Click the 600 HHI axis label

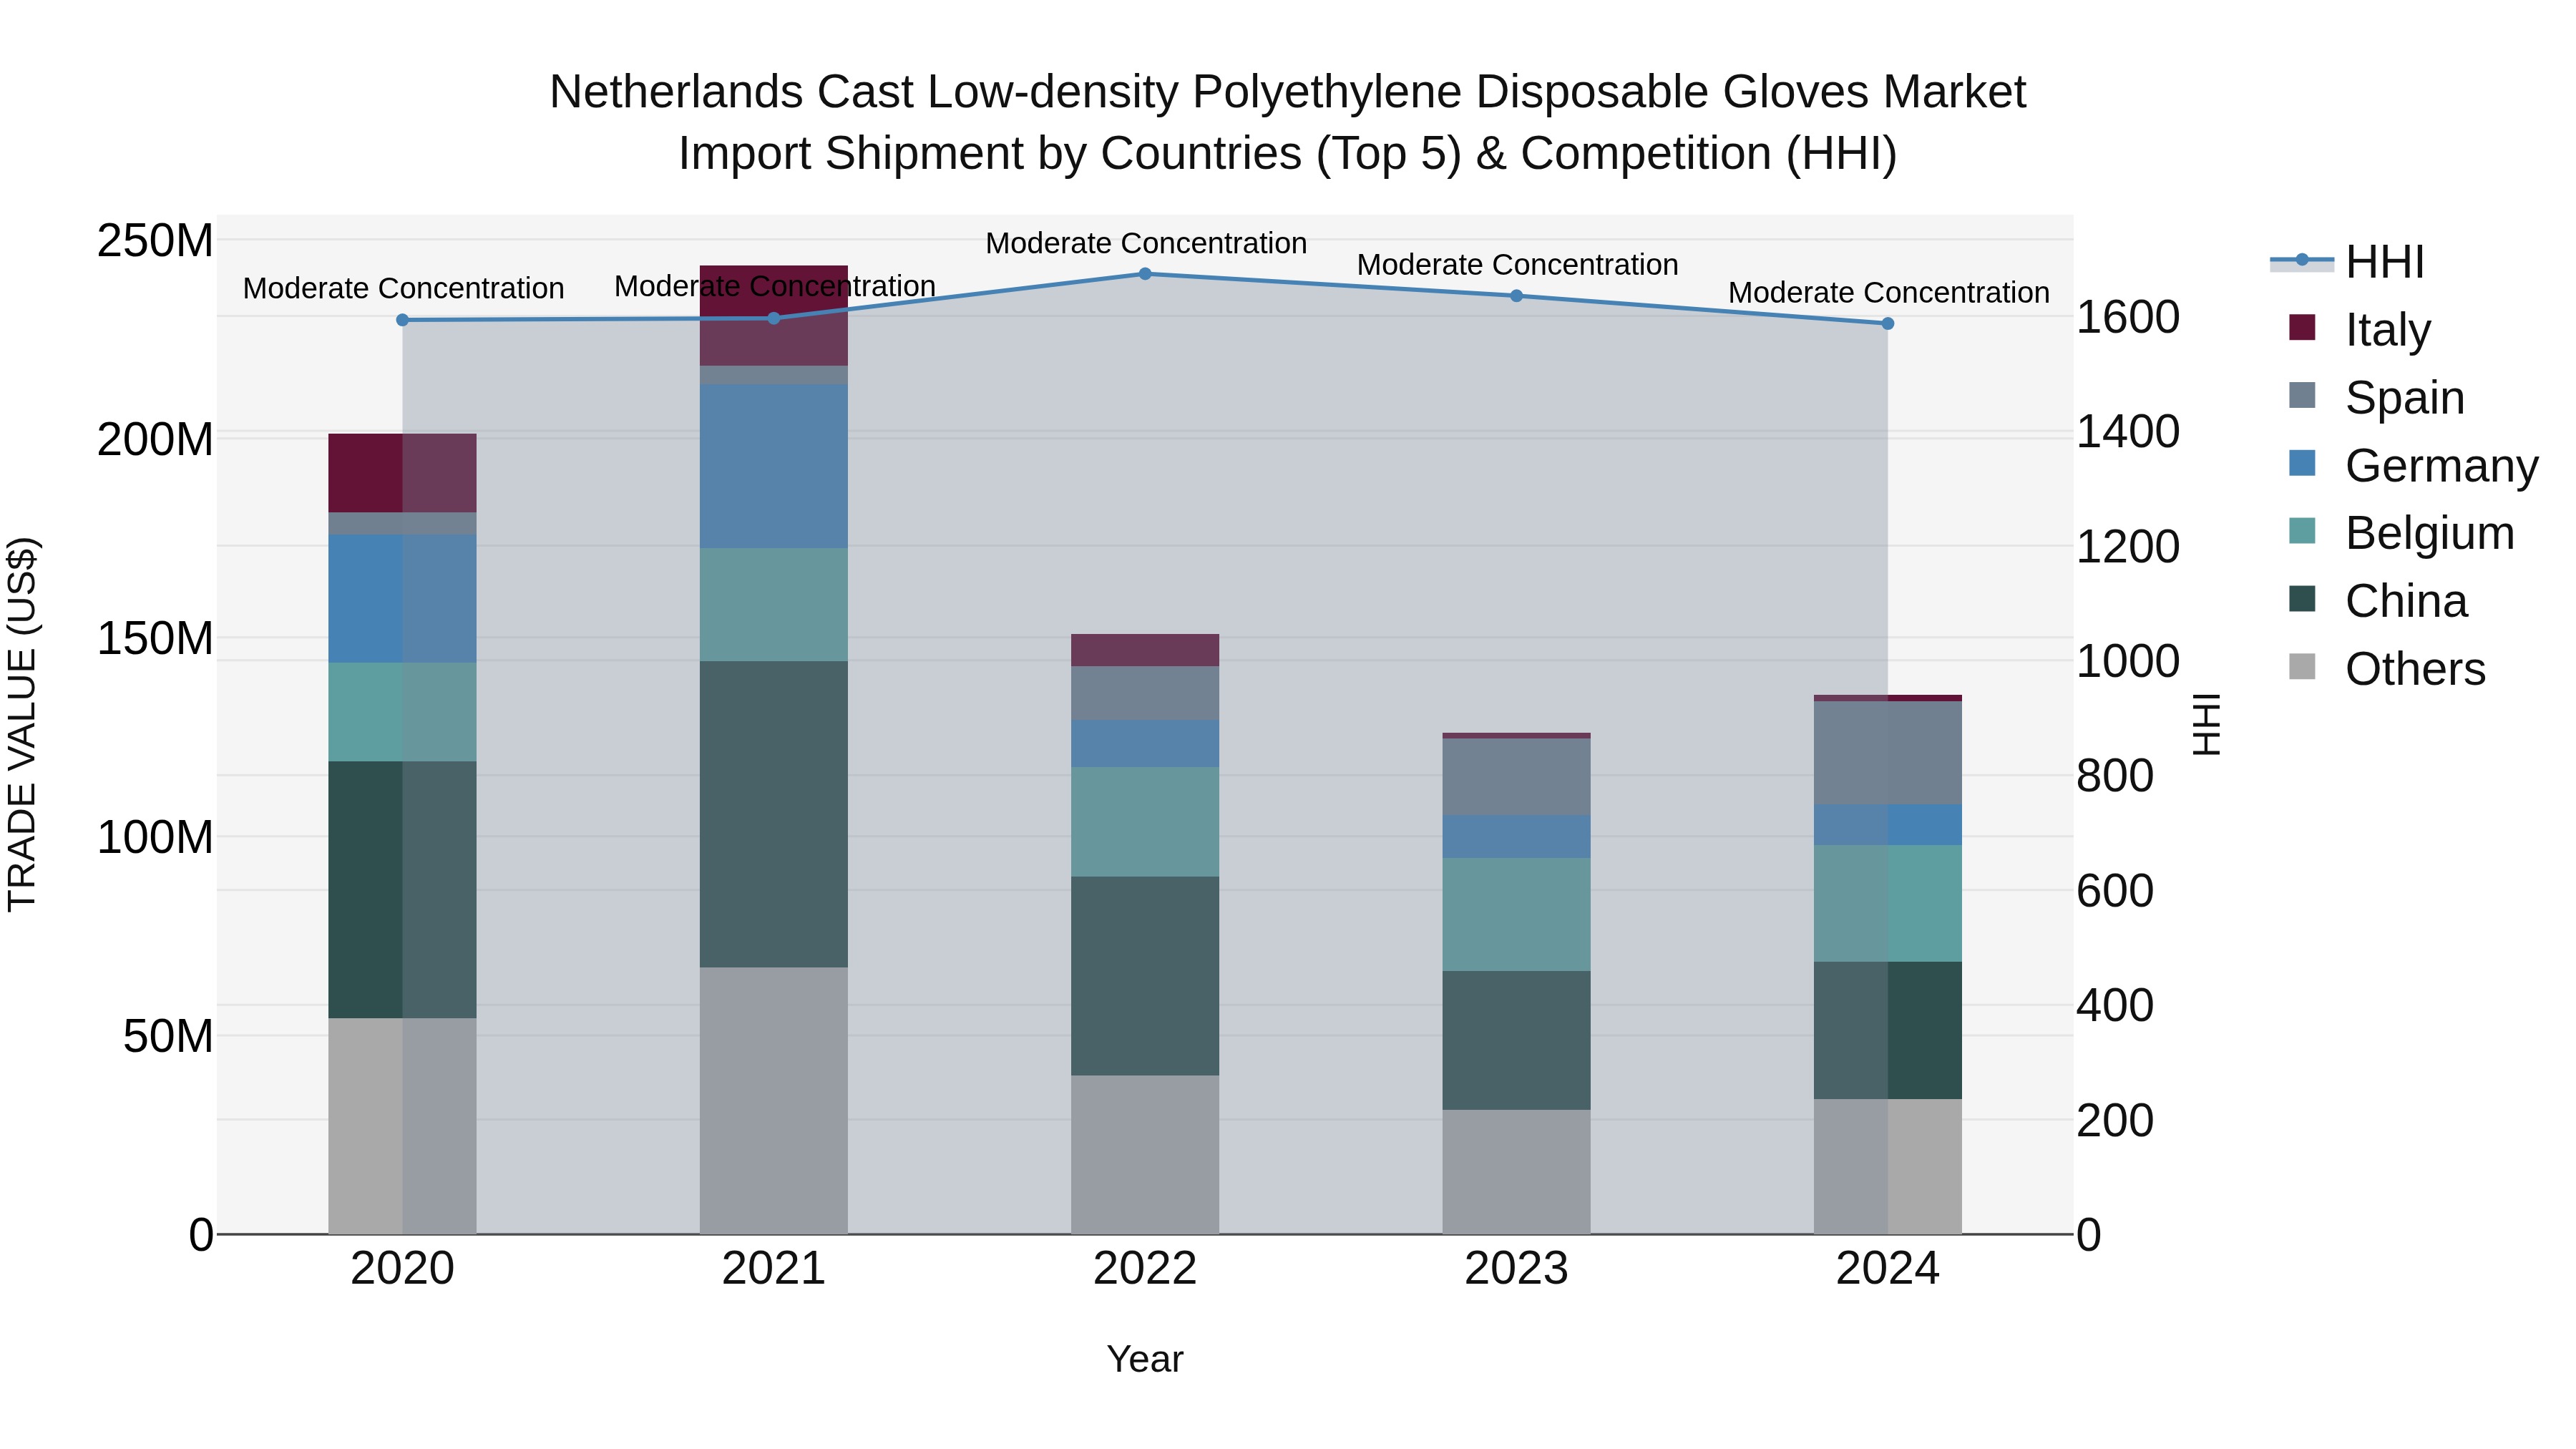tap(2115, 891)
